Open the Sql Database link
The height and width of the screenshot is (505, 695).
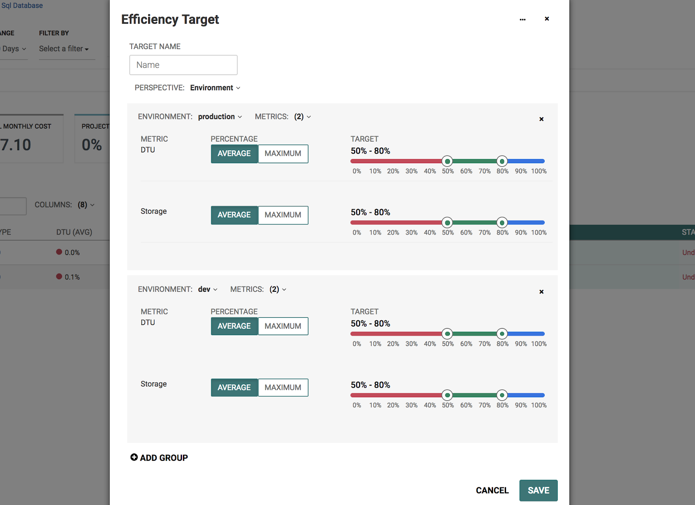pos(22,6)
